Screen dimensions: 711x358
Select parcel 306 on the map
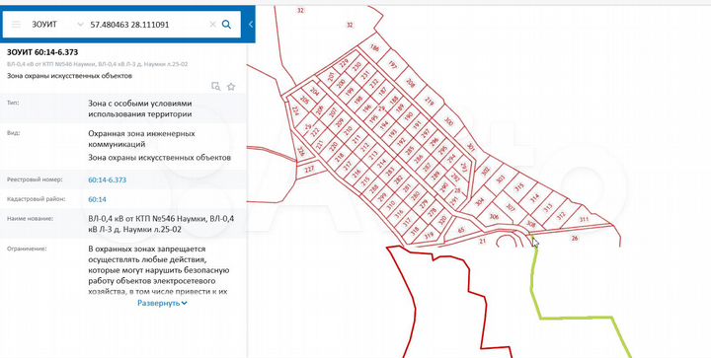point(494,217)
